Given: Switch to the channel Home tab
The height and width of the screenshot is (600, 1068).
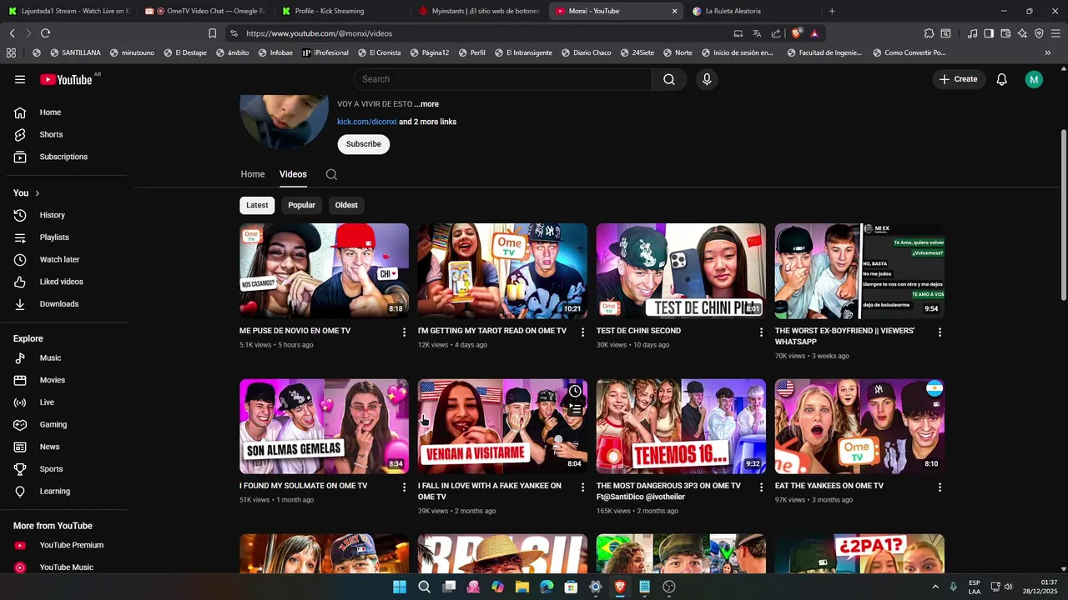Looking at the screenshot, I should pyautogui.click(x=253, y=174).
